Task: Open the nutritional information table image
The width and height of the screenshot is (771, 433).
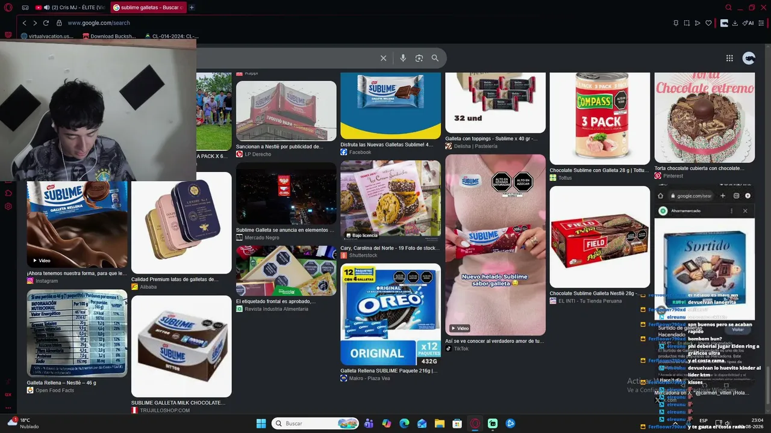Action: point(77,333)
